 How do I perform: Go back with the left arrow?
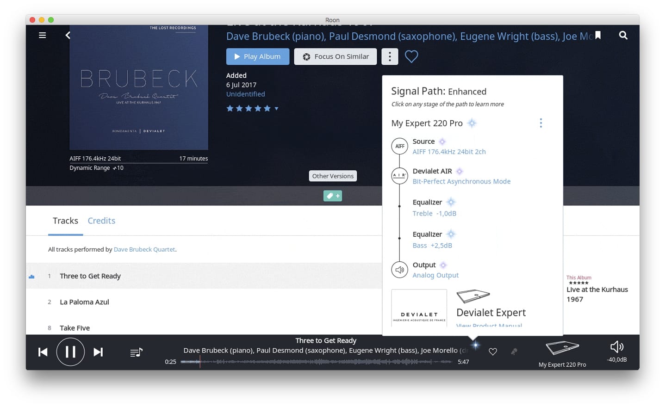pyautogui.click(x=68, y=35)
